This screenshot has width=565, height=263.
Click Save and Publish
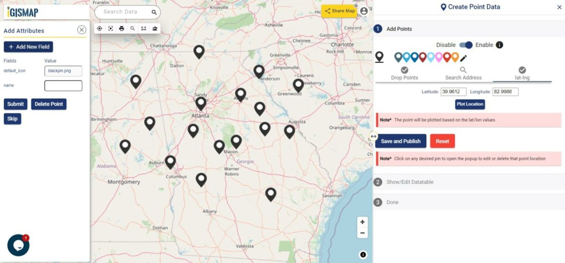point(401,141)
